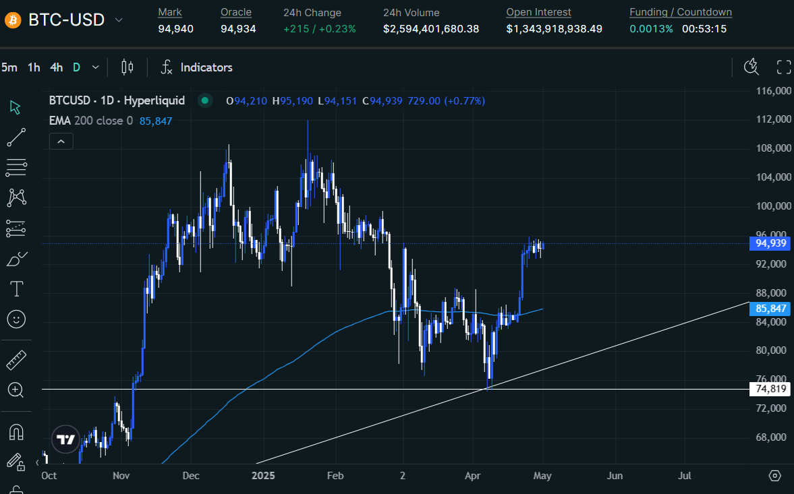
Task: Switch to 4h timeframe
Action: point(56,67)
